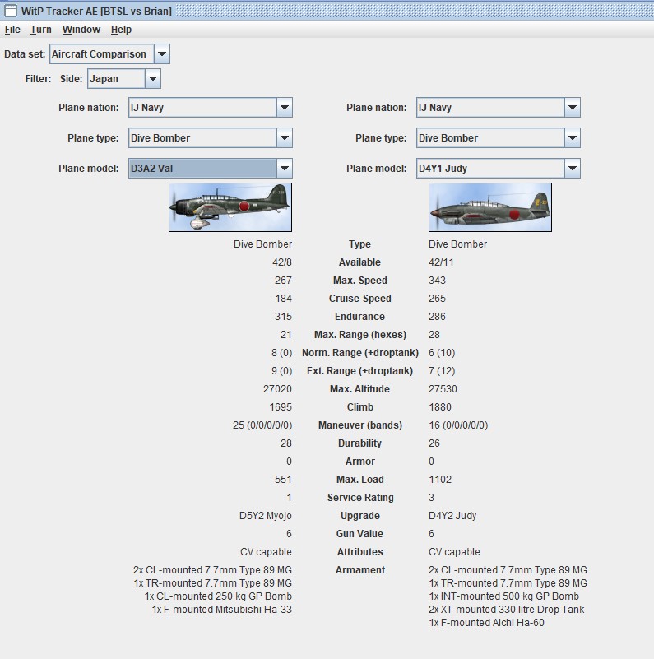Click the Val's 42/8 availability value
The height and width of the screenshot is (659, 654).
tap(282, 262)
